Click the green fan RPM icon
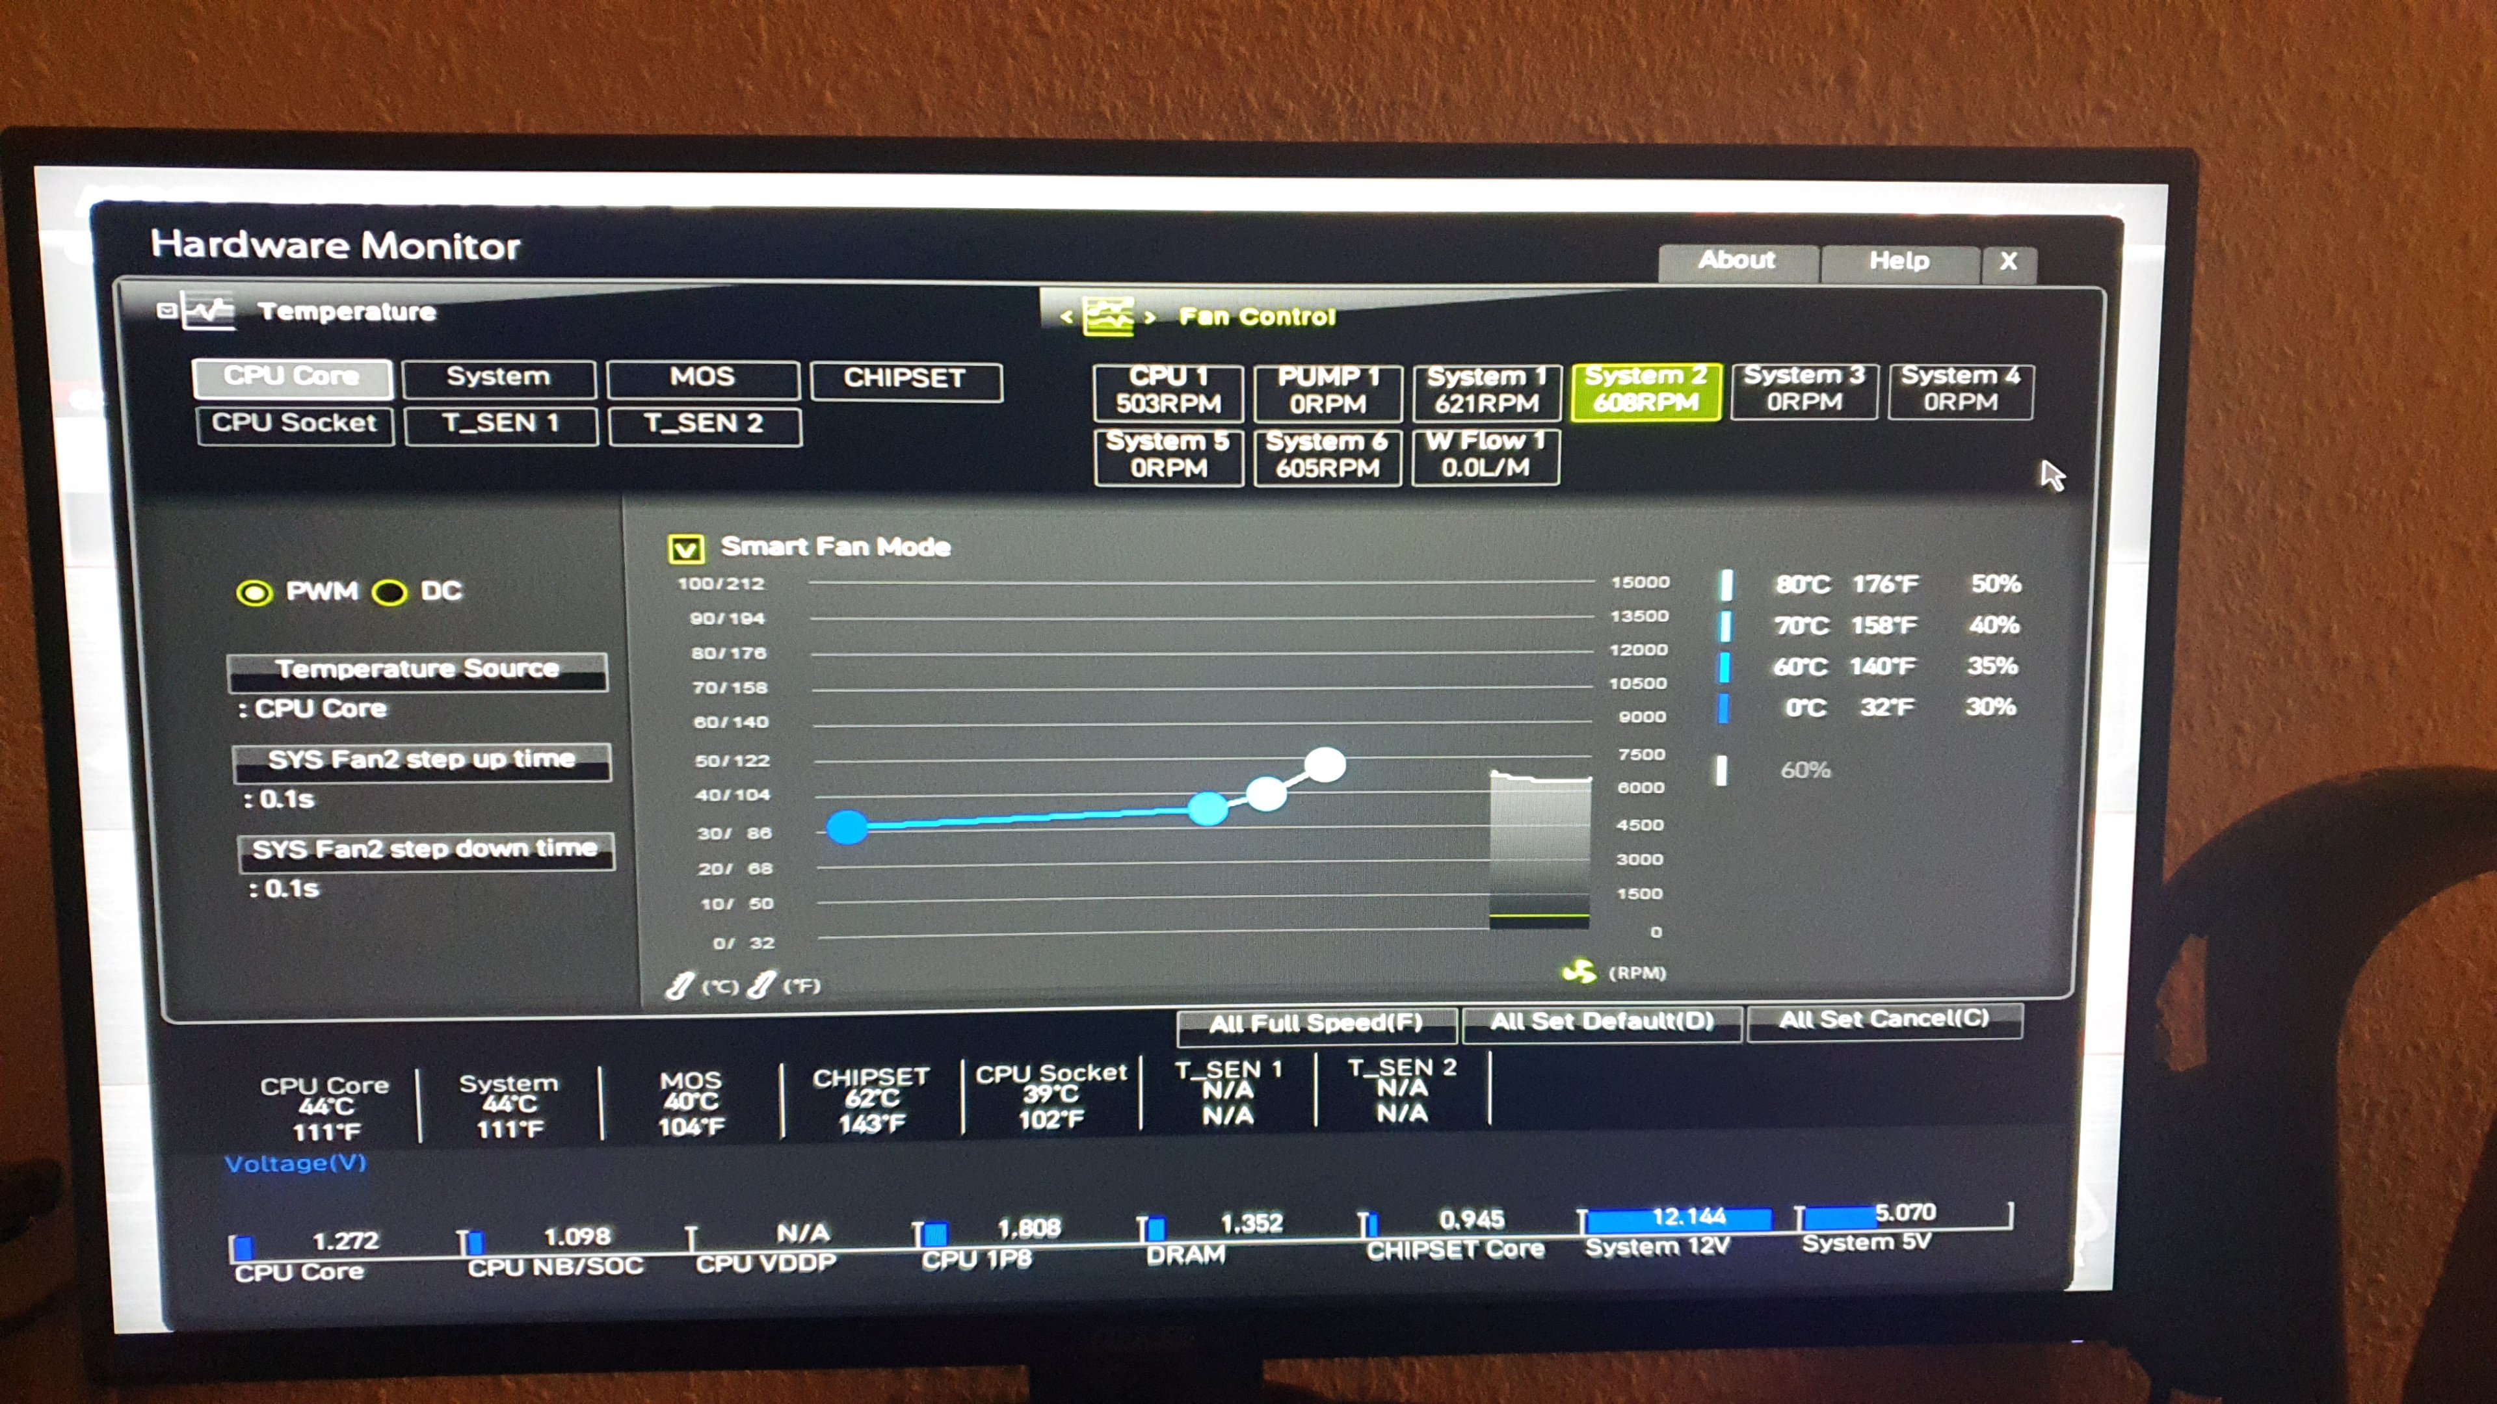2497x1404 pixels. coord(1579,971)
